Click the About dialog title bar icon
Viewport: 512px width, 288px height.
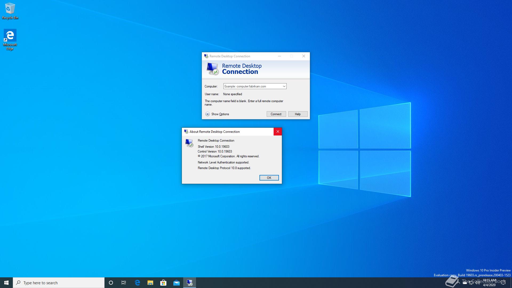(186, 131)
